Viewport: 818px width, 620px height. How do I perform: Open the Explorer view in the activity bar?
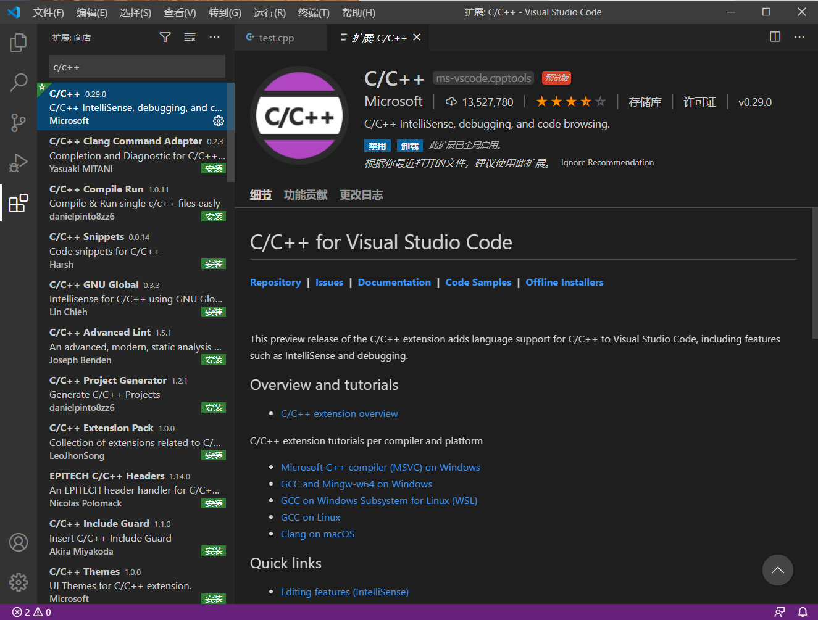tap(18, 42)
